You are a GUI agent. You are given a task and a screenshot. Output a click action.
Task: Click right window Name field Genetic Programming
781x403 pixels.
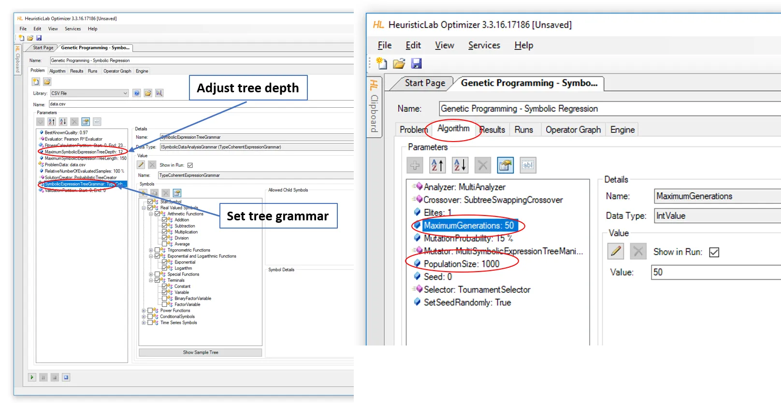pyautogui.click(x=610, y=109)
